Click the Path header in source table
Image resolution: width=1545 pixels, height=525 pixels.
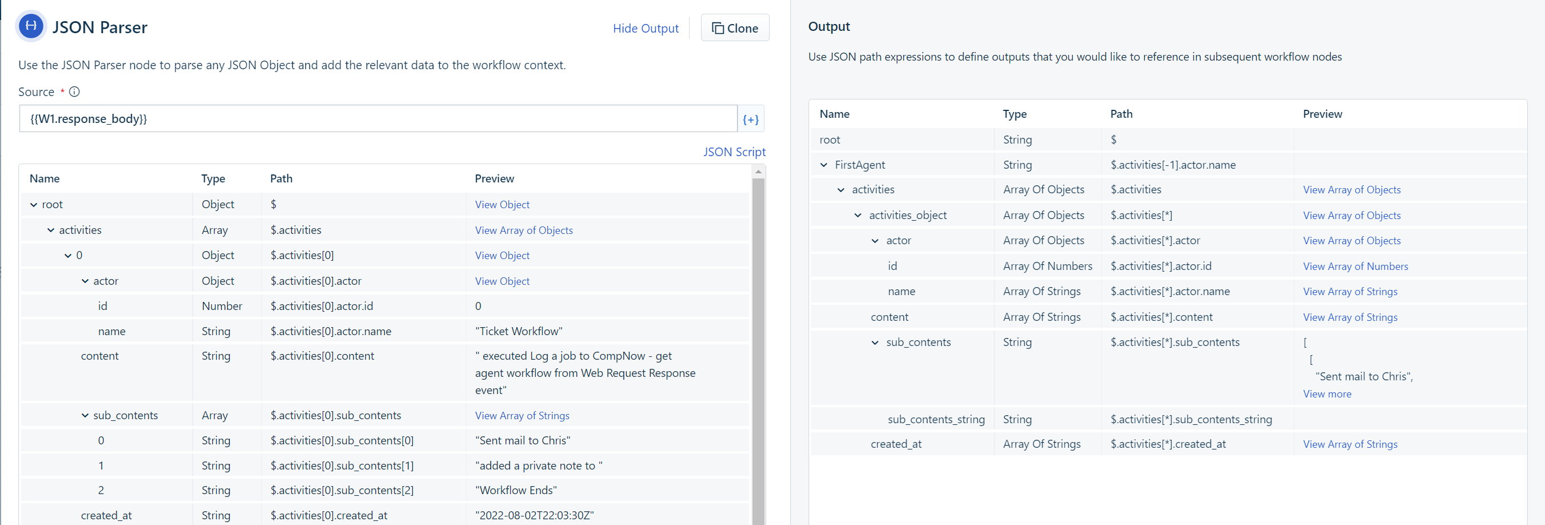(x=281, y=179)
